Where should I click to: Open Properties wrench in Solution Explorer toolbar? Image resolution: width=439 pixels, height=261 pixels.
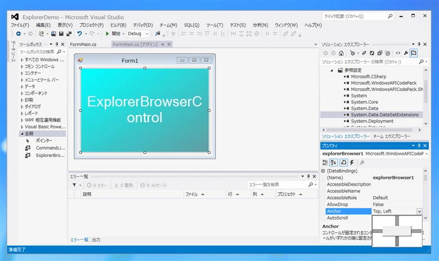(406, 53)
